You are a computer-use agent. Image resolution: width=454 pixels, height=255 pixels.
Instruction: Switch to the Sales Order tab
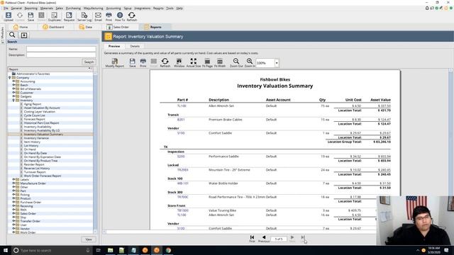pyautogui.click(x=118, y=27)
